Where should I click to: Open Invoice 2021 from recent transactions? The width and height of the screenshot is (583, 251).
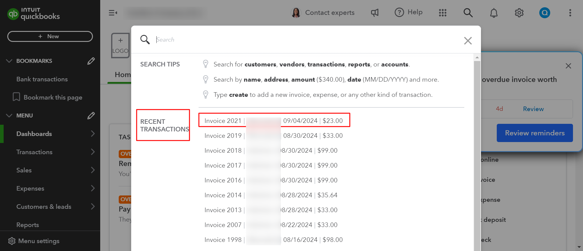[x=223, y=121]
